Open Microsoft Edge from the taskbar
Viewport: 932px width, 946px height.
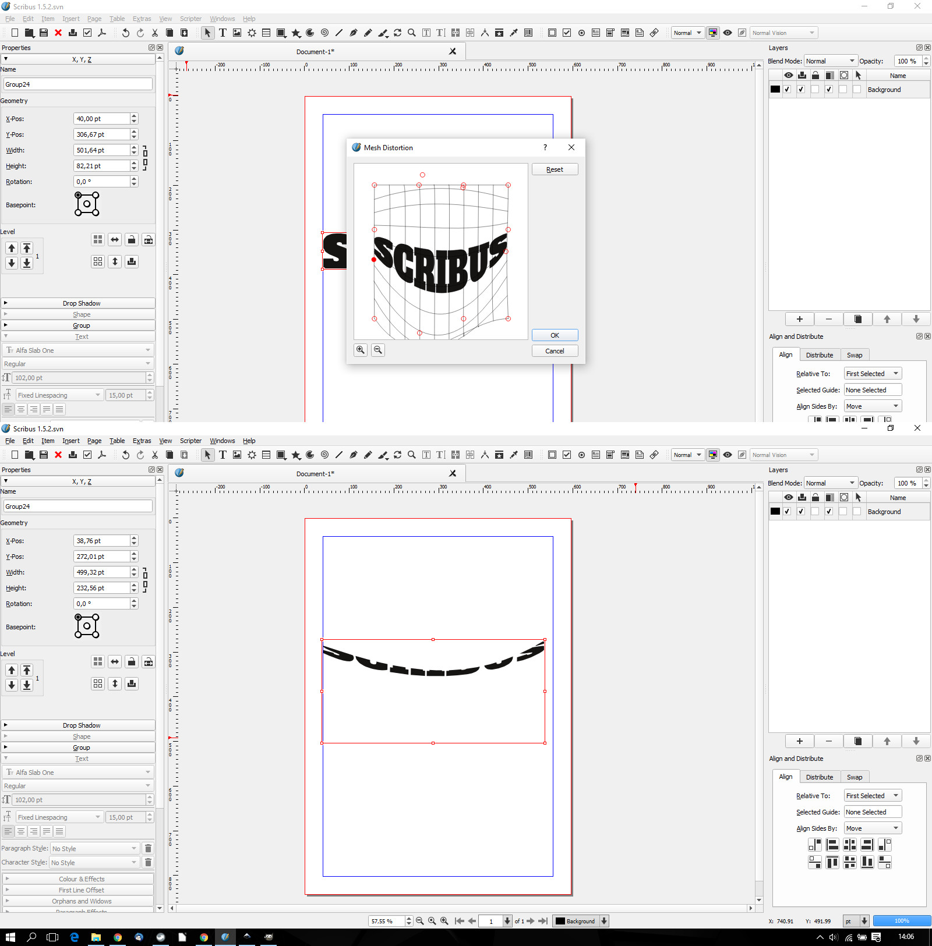[75, 937]
